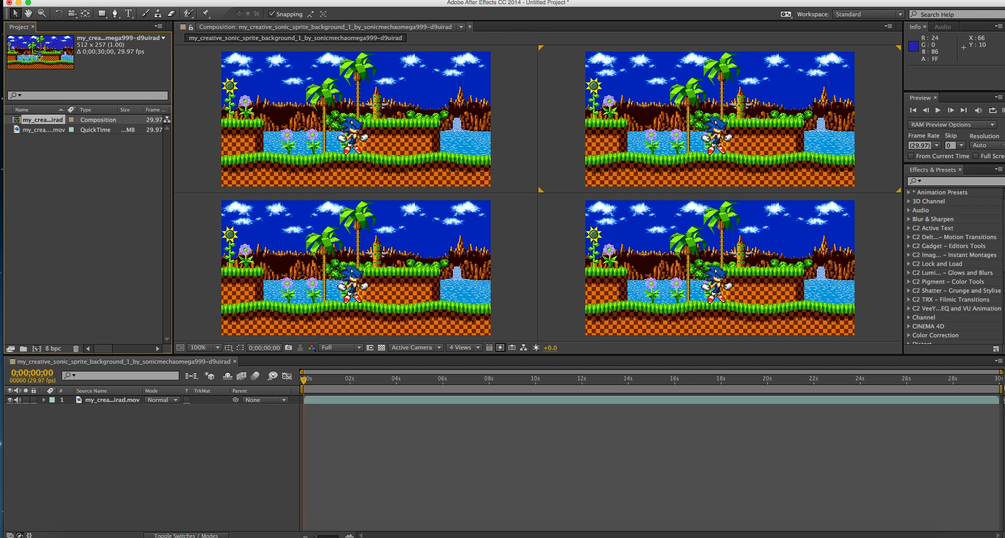Click the current timecode display in timeline

pyautogui.click(x=32, y=373)
